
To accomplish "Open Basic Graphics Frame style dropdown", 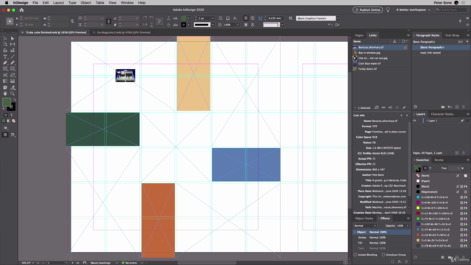I will [x=339, y=18].
